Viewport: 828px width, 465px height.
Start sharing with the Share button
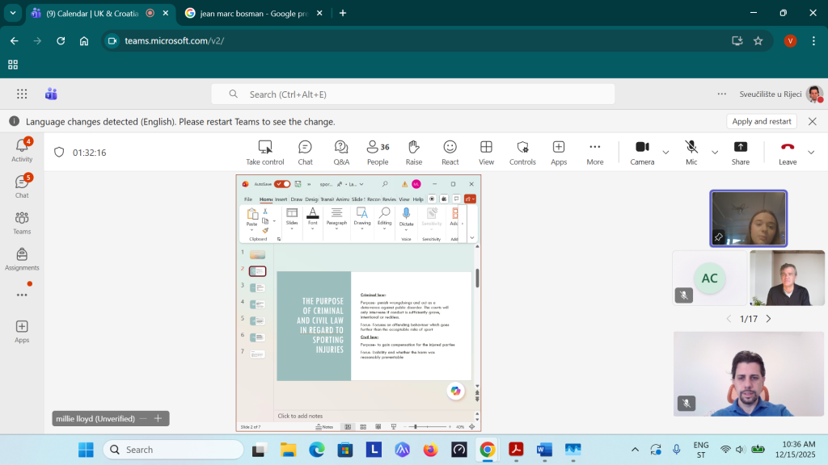tap(741, 151)
